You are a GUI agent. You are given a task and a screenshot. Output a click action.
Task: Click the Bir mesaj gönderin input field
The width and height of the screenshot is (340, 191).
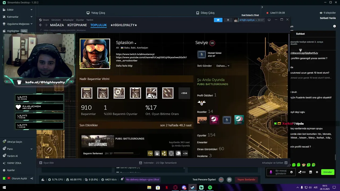point(281,172)
